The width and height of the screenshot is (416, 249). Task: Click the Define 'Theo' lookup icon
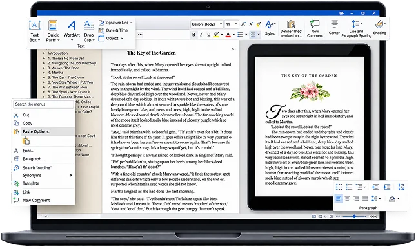coord(291,24)
